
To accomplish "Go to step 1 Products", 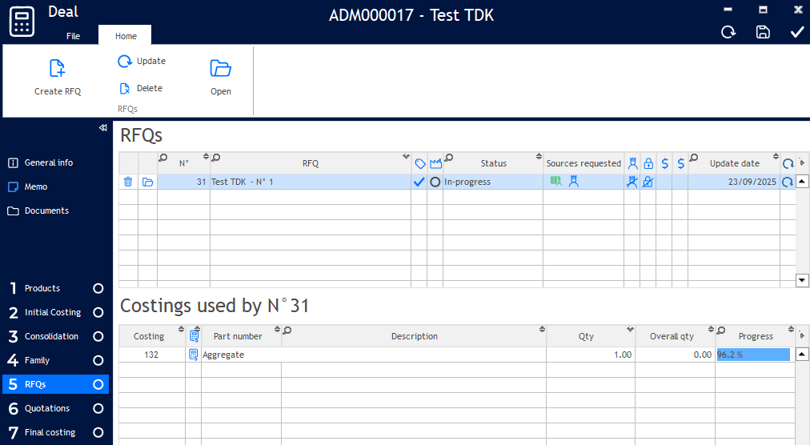I will (42, 288).
